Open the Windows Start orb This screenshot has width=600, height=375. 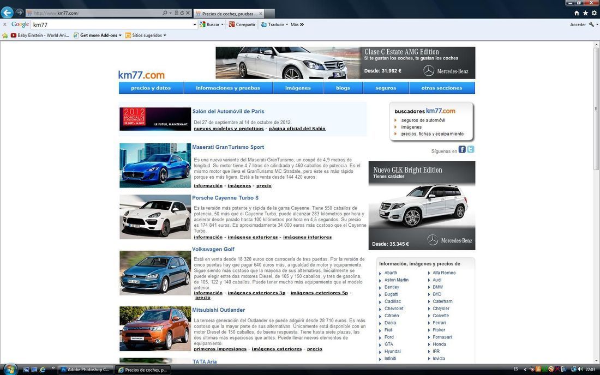tap(10, 369)
